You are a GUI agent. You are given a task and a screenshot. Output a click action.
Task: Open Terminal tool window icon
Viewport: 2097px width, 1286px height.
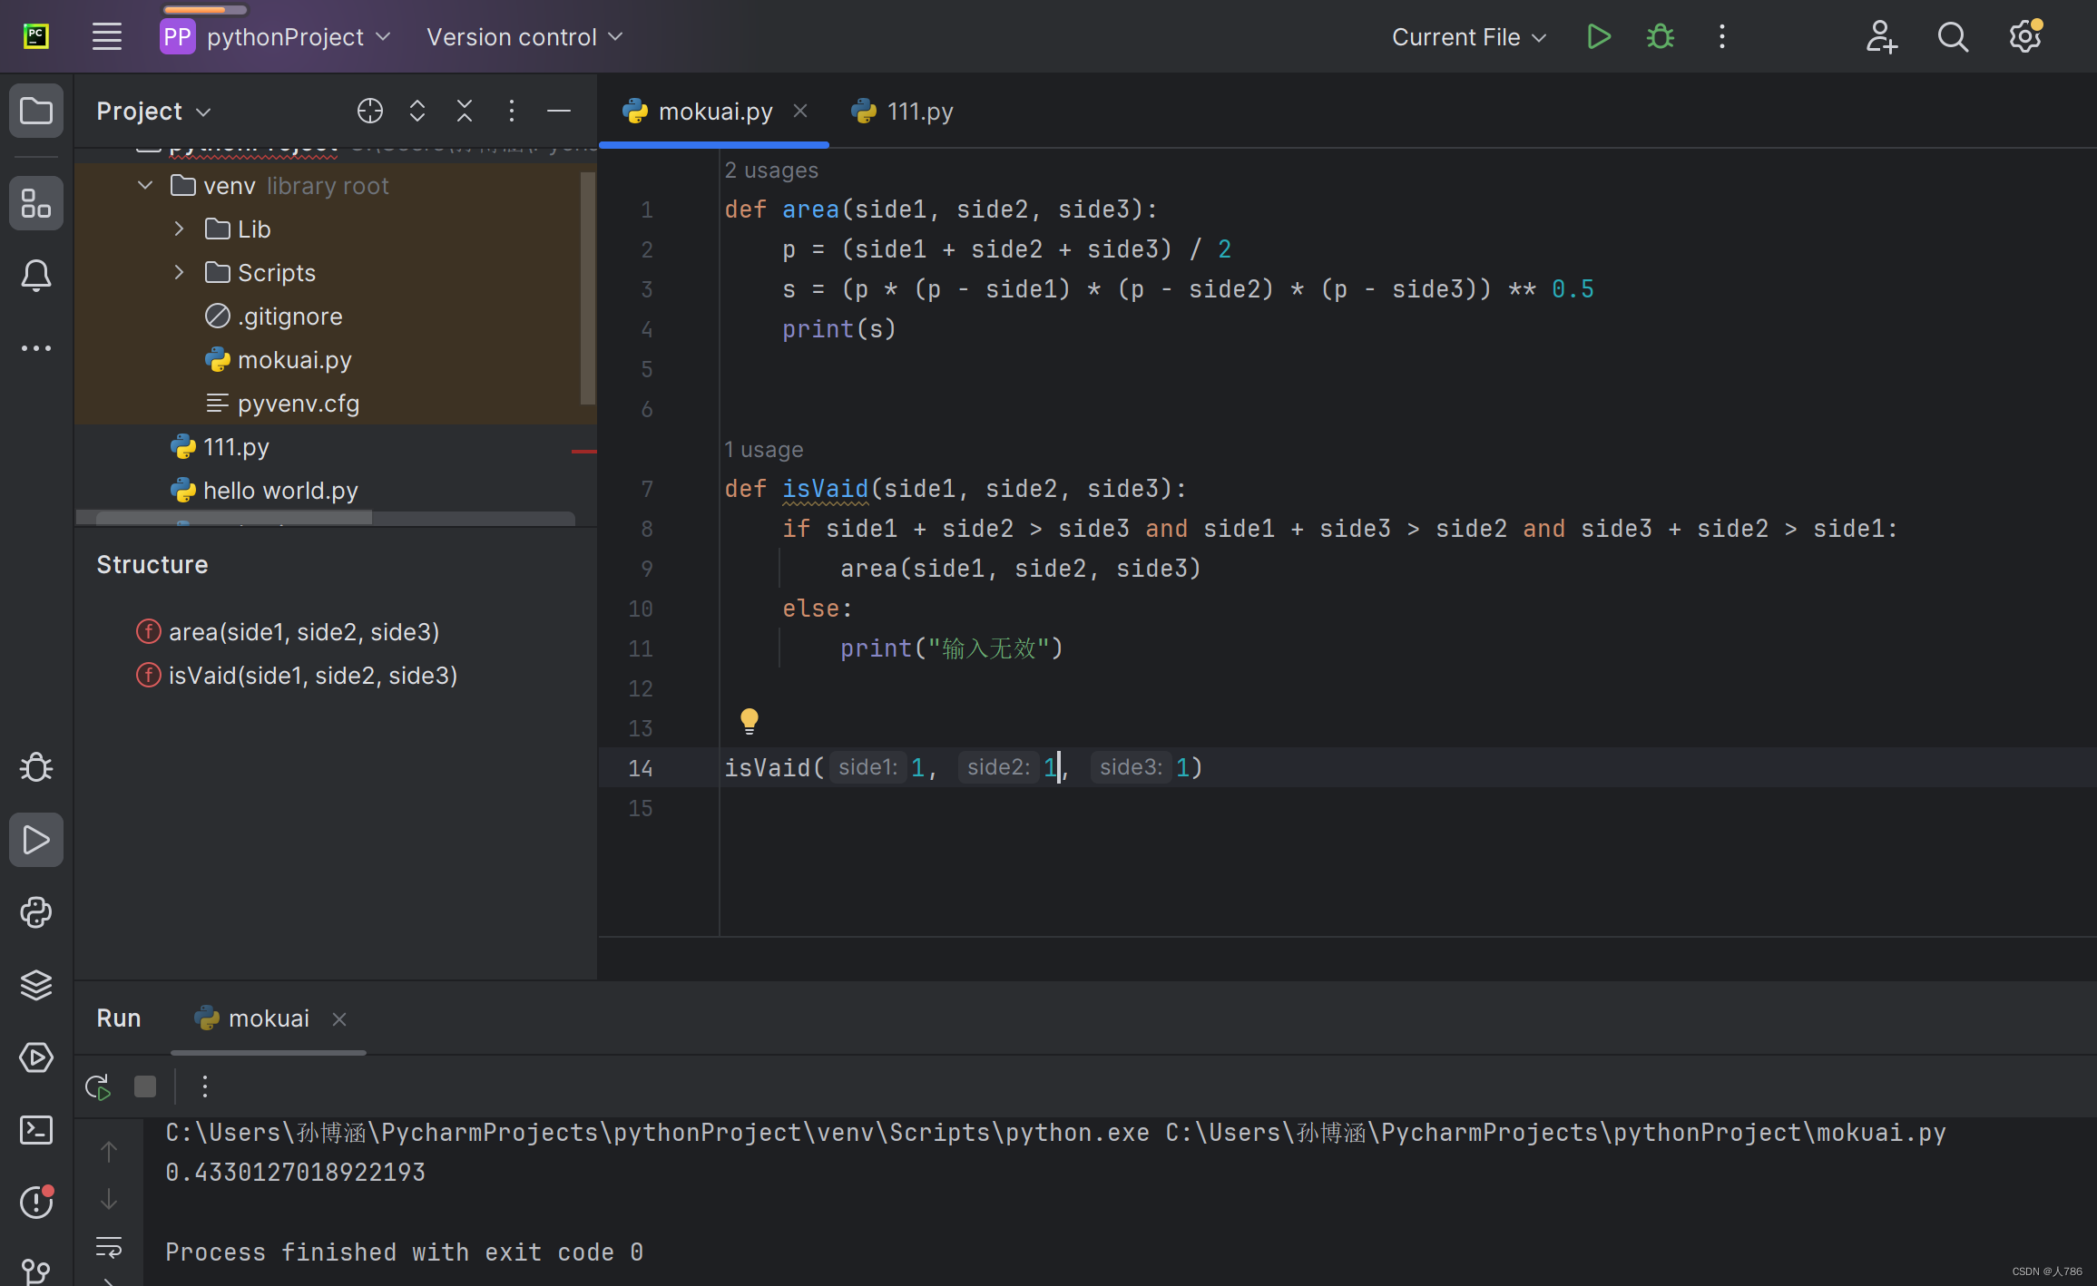[x=36, y=1129]
